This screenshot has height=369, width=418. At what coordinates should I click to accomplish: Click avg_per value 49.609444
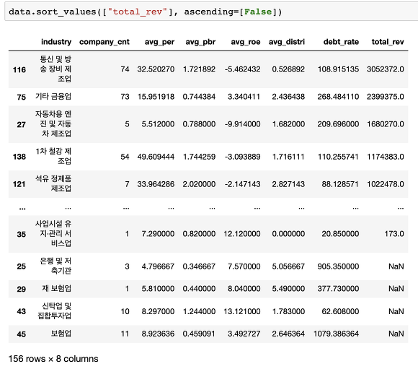[156, 157]
